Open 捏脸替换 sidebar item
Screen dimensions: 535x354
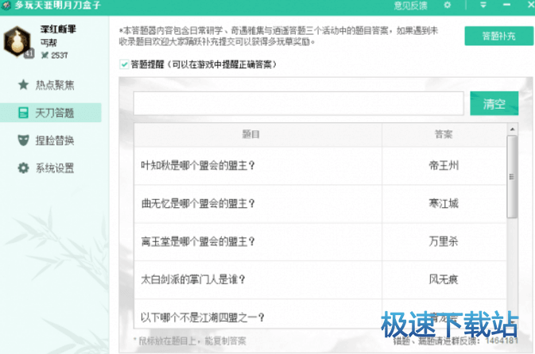tap(51, 140)
